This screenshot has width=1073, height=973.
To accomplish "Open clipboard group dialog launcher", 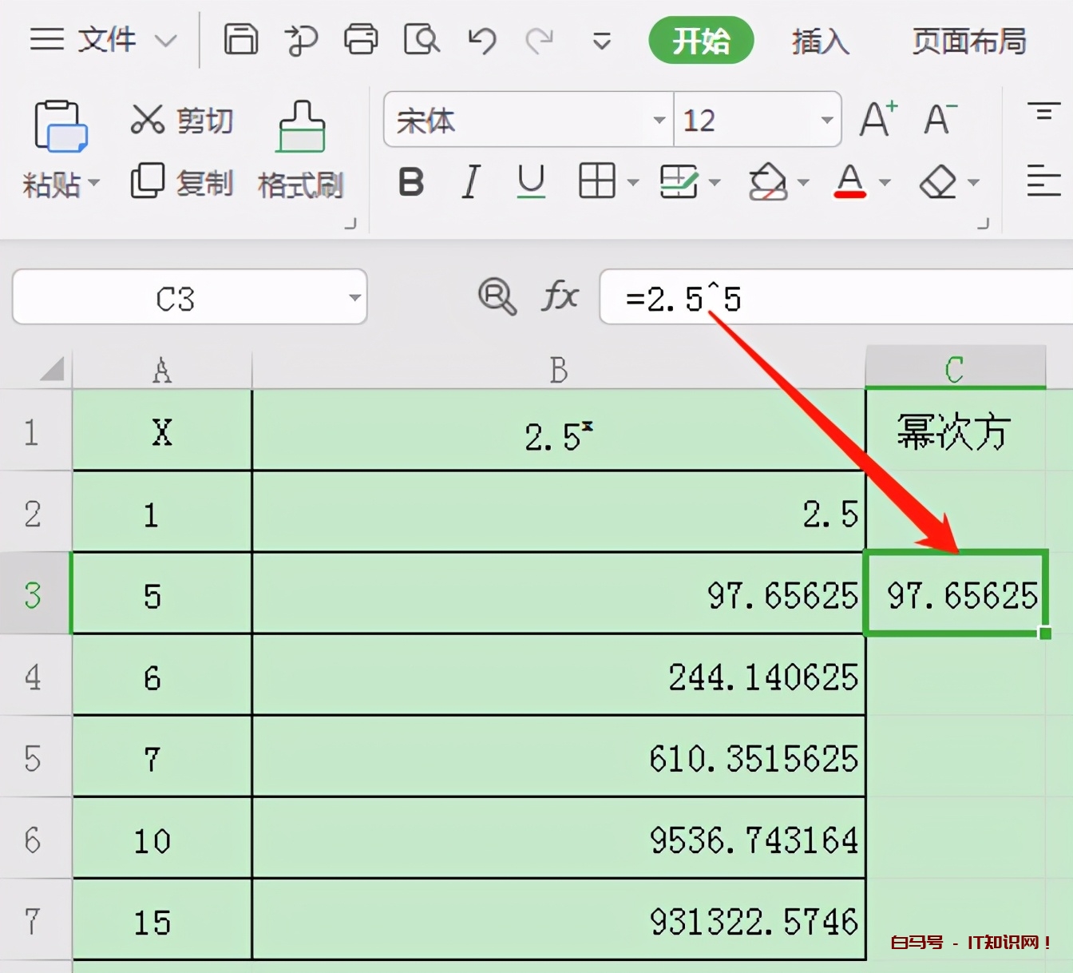I will click(x=350, y=224).
